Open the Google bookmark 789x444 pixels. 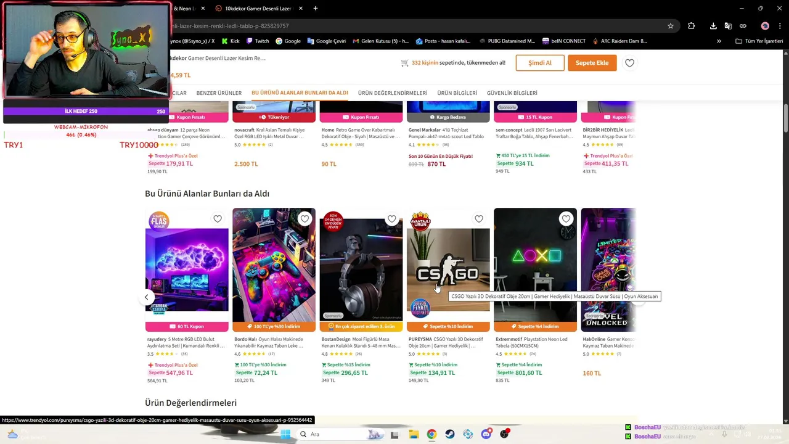pyautogui.click(x=288, y=41)
